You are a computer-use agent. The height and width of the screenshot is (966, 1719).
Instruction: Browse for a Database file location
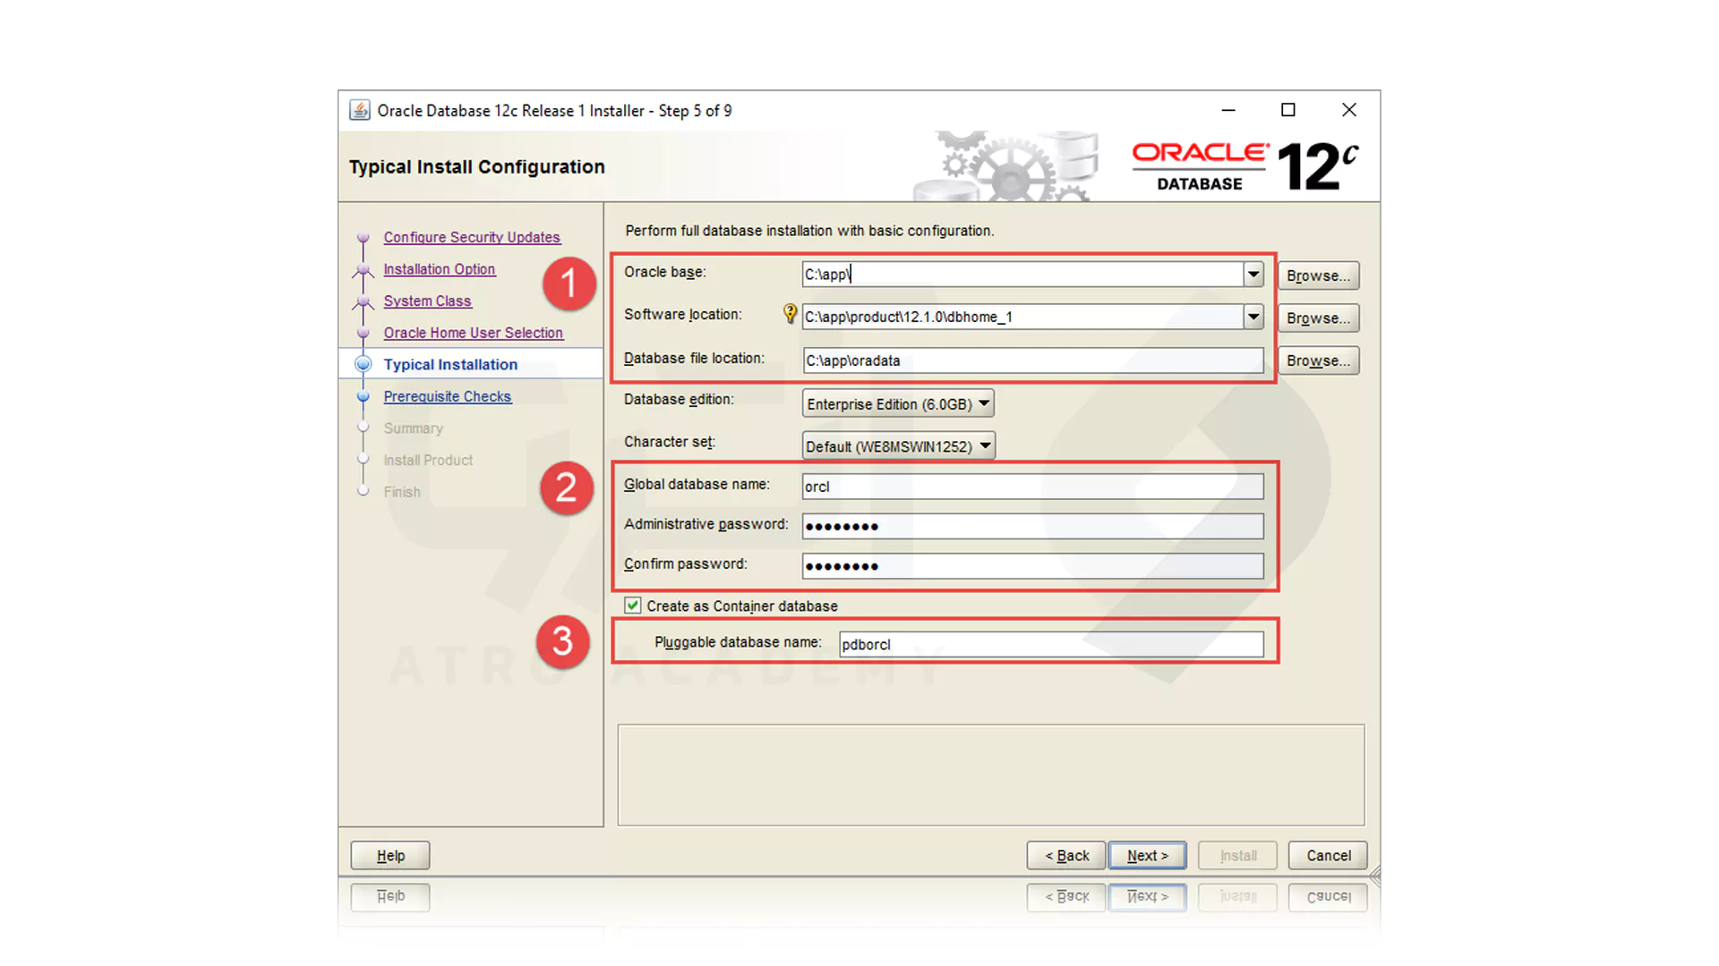pos(1318,360)
